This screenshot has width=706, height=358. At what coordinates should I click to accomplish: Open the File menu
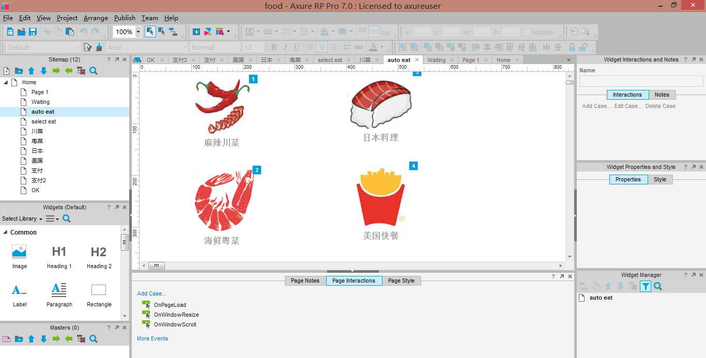coord(8,18)
